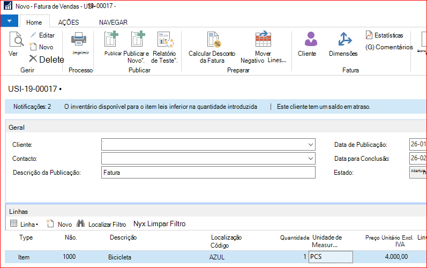This screenshot has width=427, height=268.
Task: Create a new document with Novo in Gerir
Action: pyautogui.click(x=41, y=47)
